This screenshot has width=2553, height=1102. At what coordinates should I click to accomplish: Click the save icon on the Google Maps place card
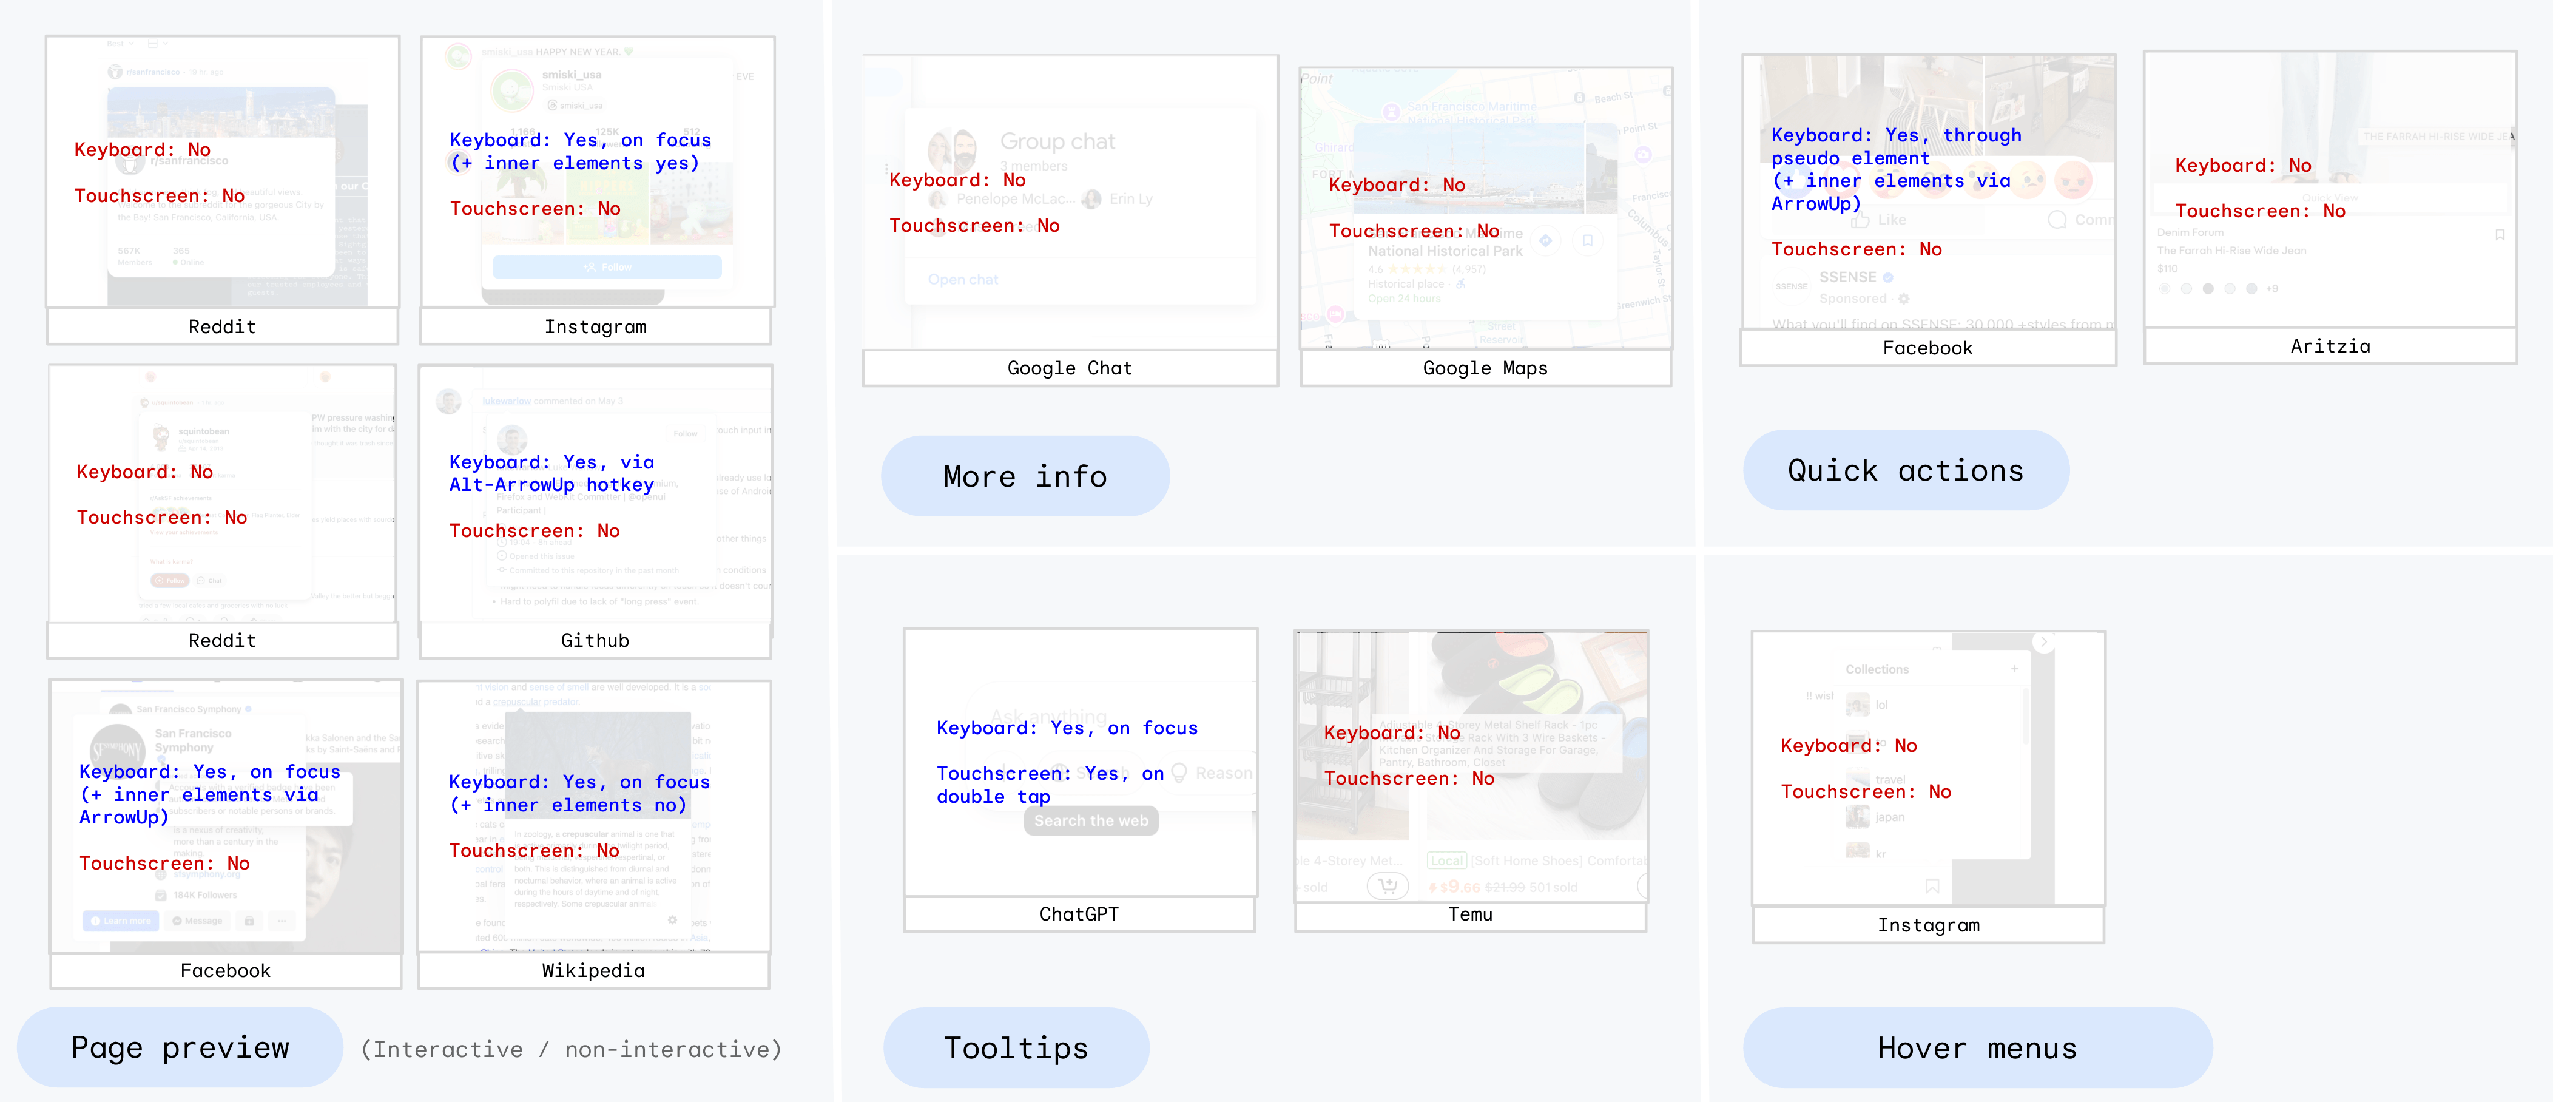(x=1589, y=241)
